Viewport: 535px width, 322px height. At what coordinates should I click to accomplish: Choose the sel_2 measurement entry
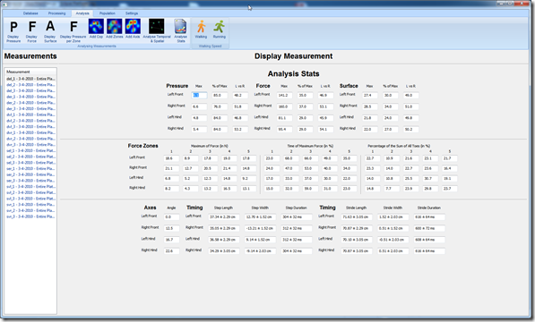[30, 157]
